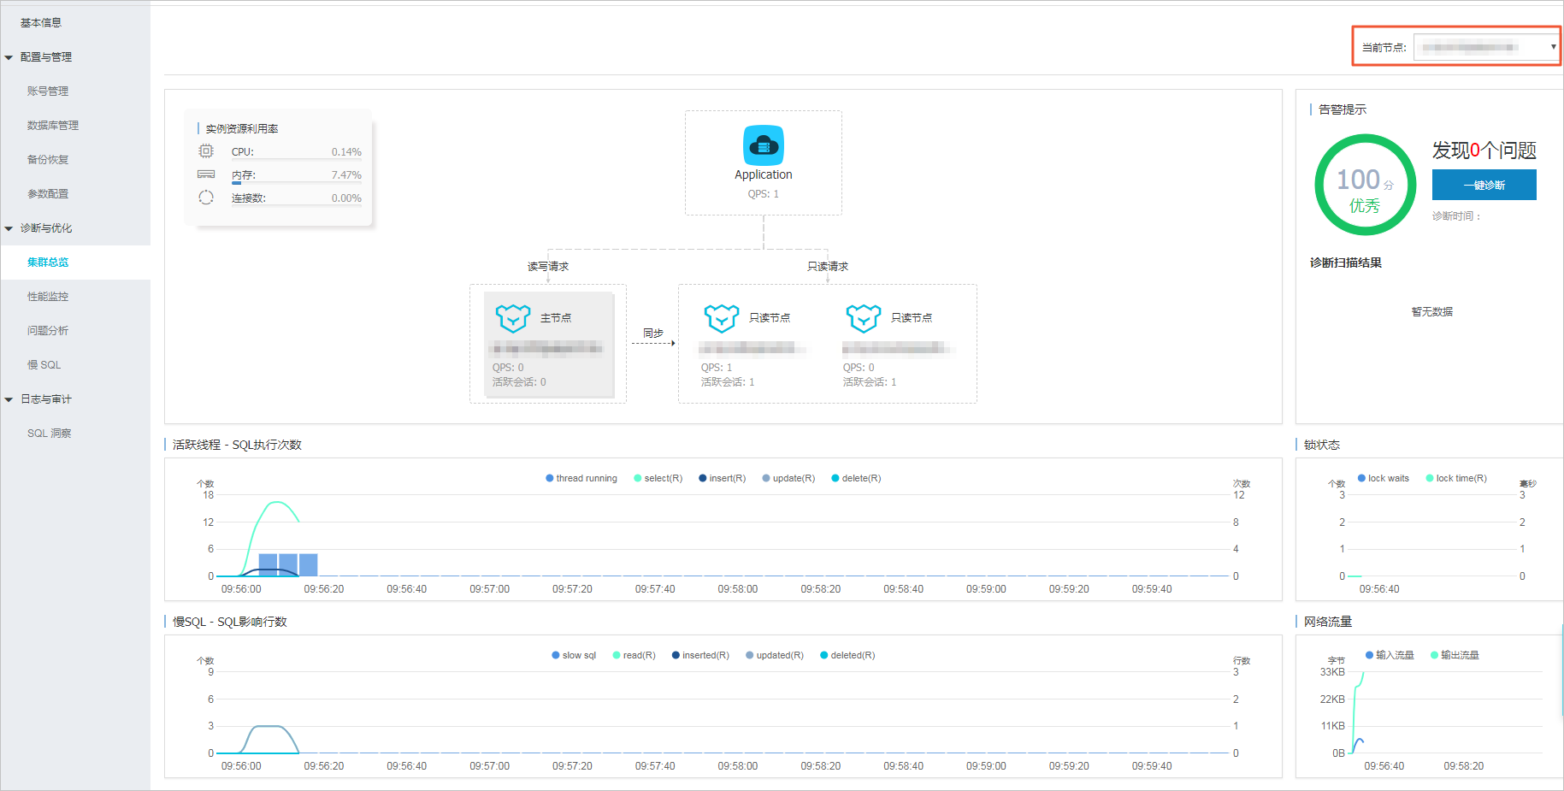Click the 只读请求 label
Image resolution: width=1564 pixels, height=791 pixels.
tap(828, 267)
